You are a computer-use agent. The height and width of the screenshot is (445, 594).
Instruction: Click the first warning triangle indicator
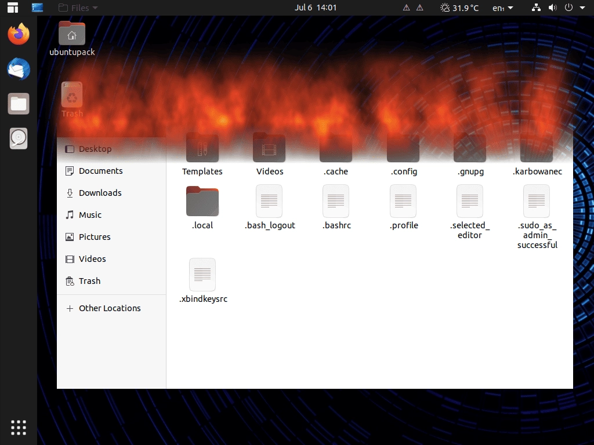[406, 8]
